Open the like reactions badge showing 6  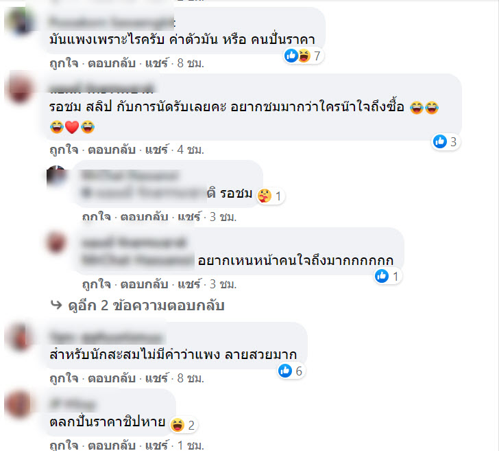(291, 371)
